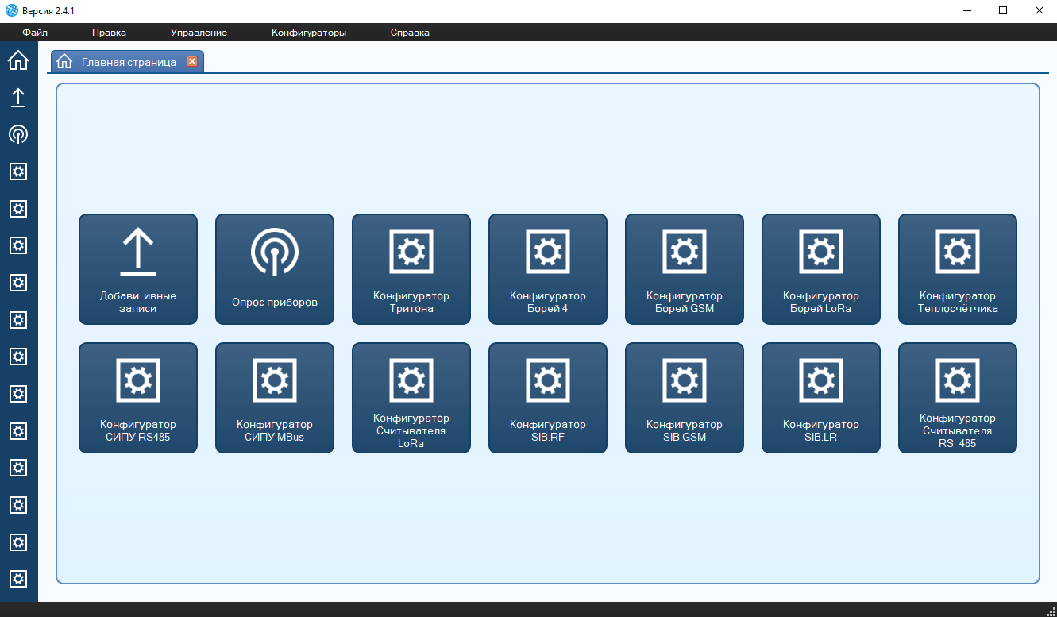Click the device polling antenna sidebar icon

click(x=18, y=134)
